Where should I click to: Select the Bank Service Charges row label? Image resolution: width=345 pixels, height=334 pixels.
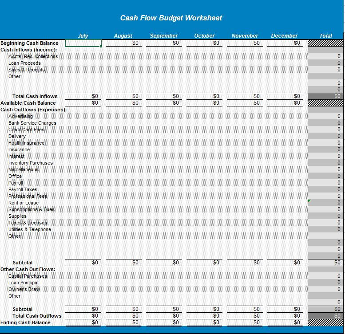(x=32, y=123)
